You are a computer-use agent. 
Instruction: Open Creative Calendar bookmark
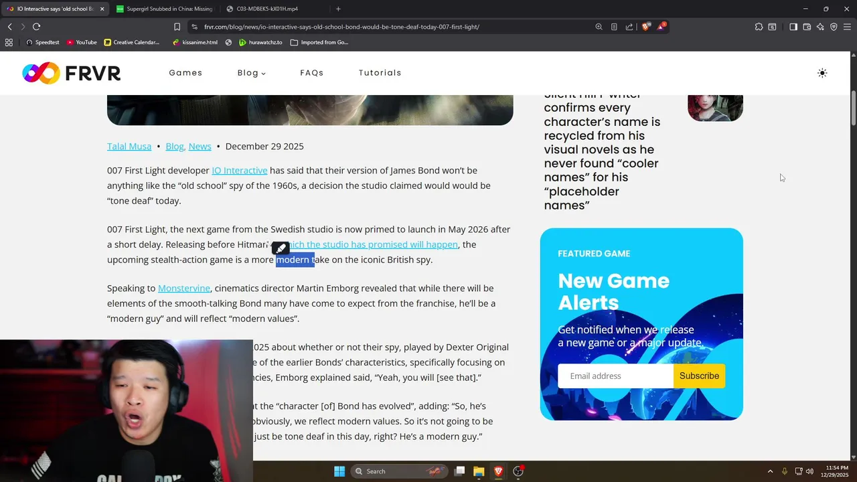(x=132, y=42)
